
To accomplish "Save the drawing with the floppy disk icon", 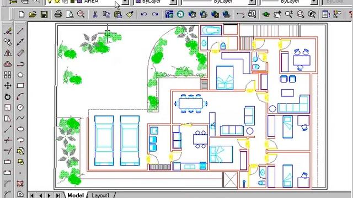I will pos(44,14).
